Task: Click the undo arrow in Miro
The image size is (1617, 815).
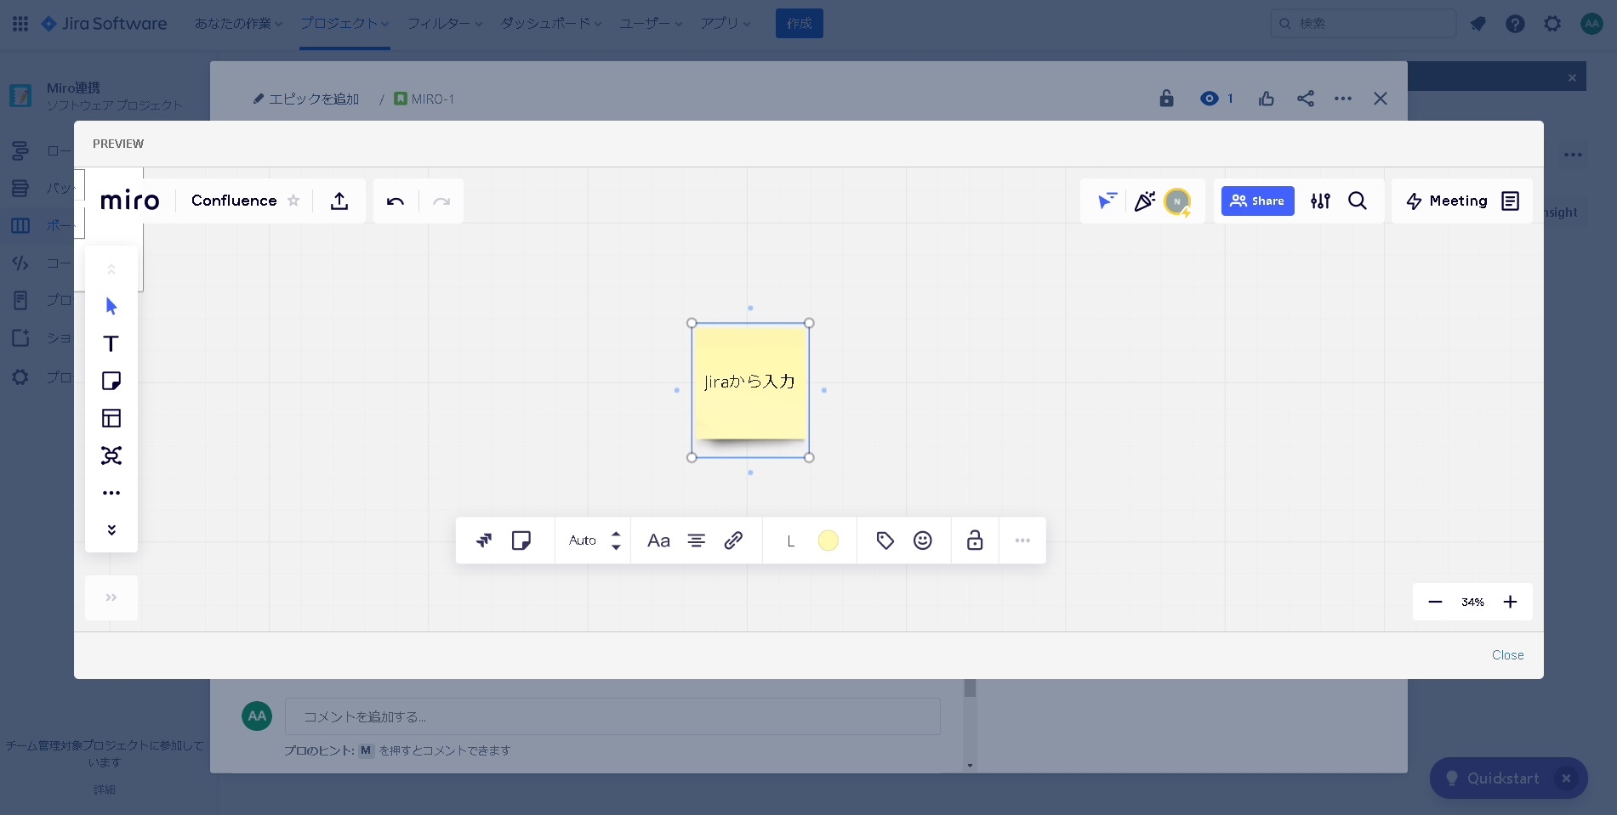Action: (396, 201)
